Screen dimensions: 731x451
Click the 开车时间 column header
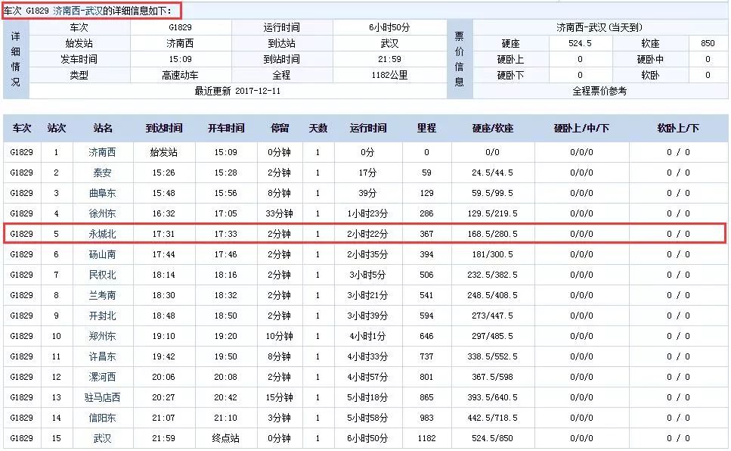pyautogui.click(x=225, y=129)
